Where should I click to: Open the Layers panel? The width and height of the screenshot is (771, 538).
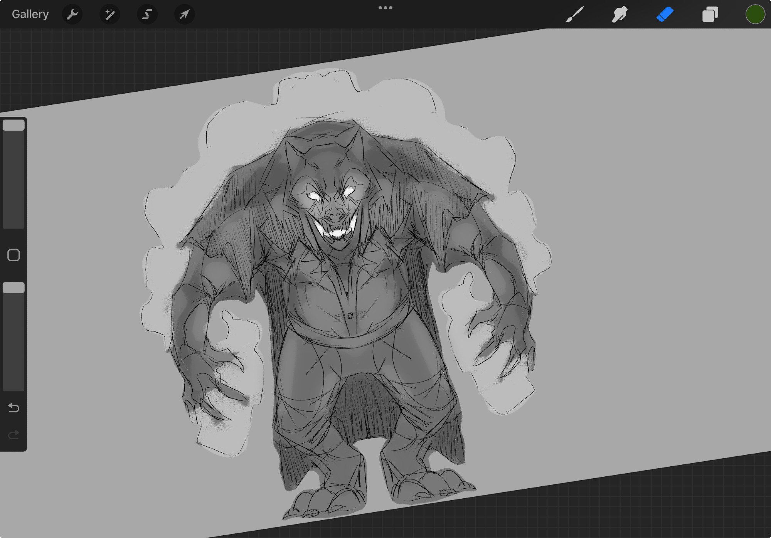(x=710, y=15)
